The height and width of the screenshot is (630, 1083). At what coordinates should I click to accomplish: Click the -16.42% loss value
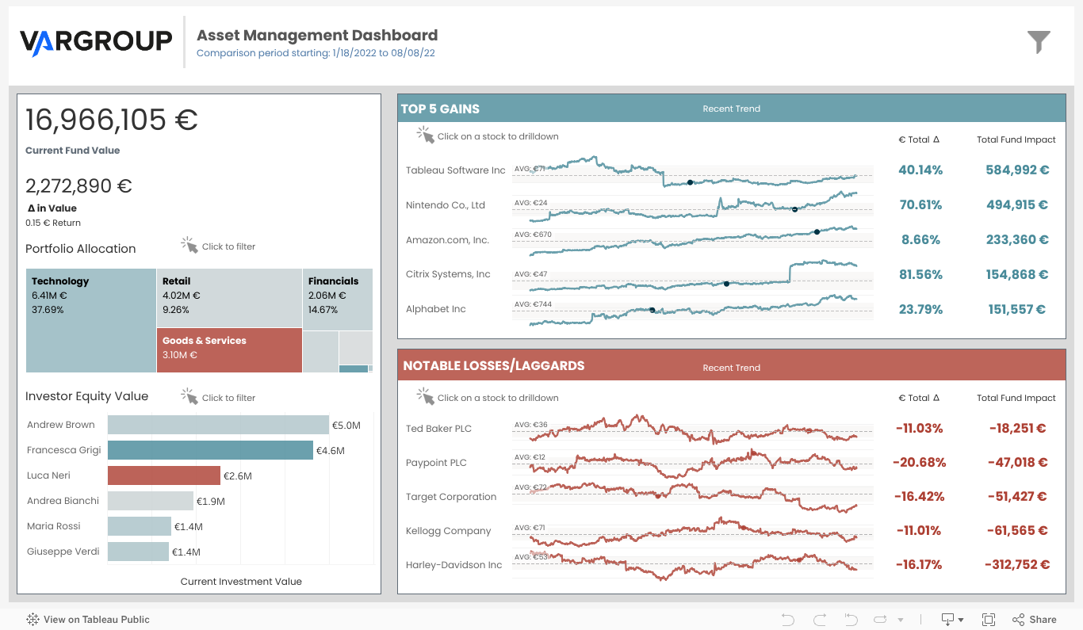point(920,496)
